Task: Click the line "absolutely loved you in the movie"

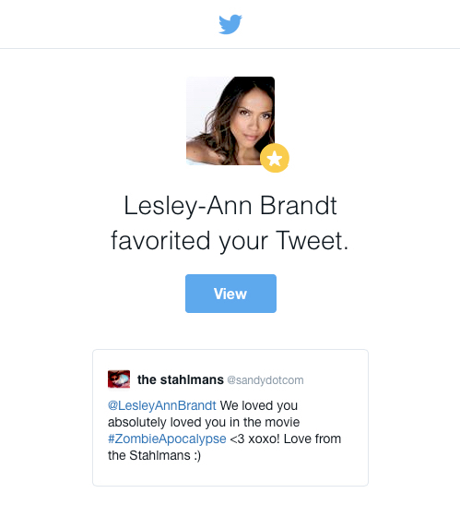Action: (204, 422)
